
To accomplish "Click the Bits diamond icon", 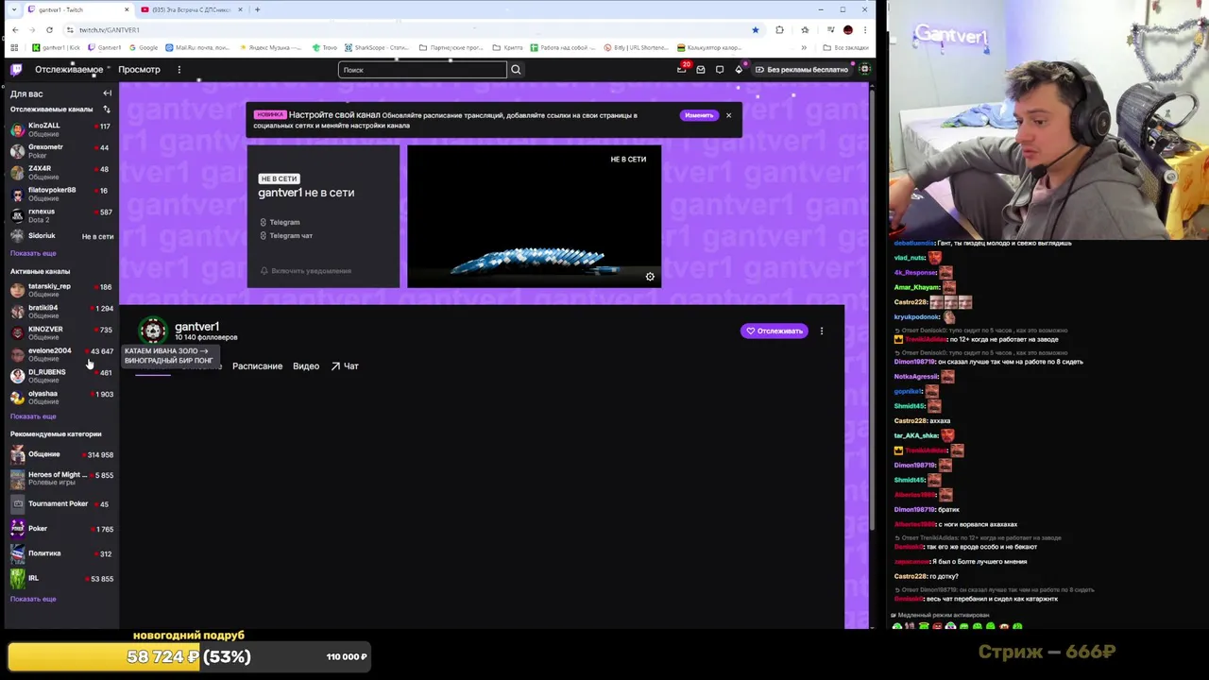I will pyautogui.click(x=739, y=69).
